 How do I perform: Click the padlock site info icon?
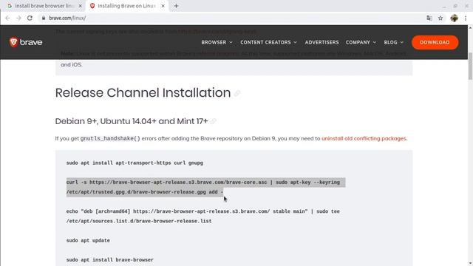coord(44,18)
